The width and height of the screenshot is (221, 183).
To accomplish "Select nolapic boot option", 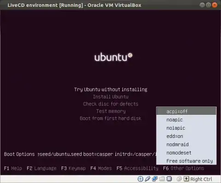I will pos(186,128).
